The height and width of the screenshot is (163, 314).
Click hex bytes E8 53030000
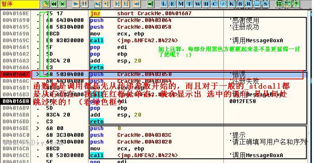click(65, 155)
